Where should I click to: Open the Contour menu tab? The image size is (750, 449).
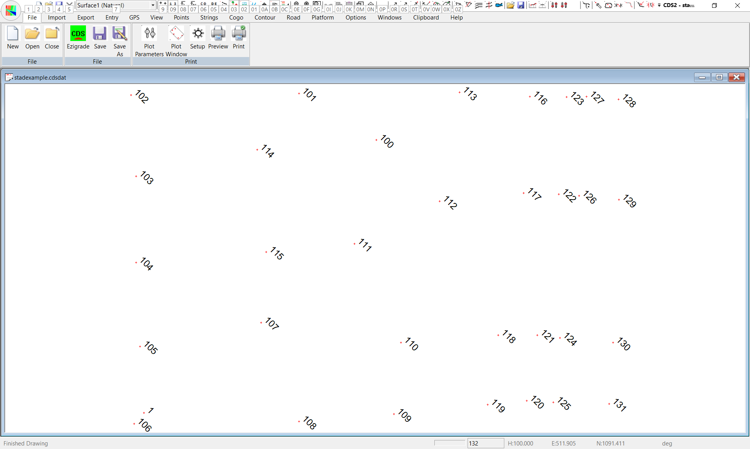click(265, 18)
